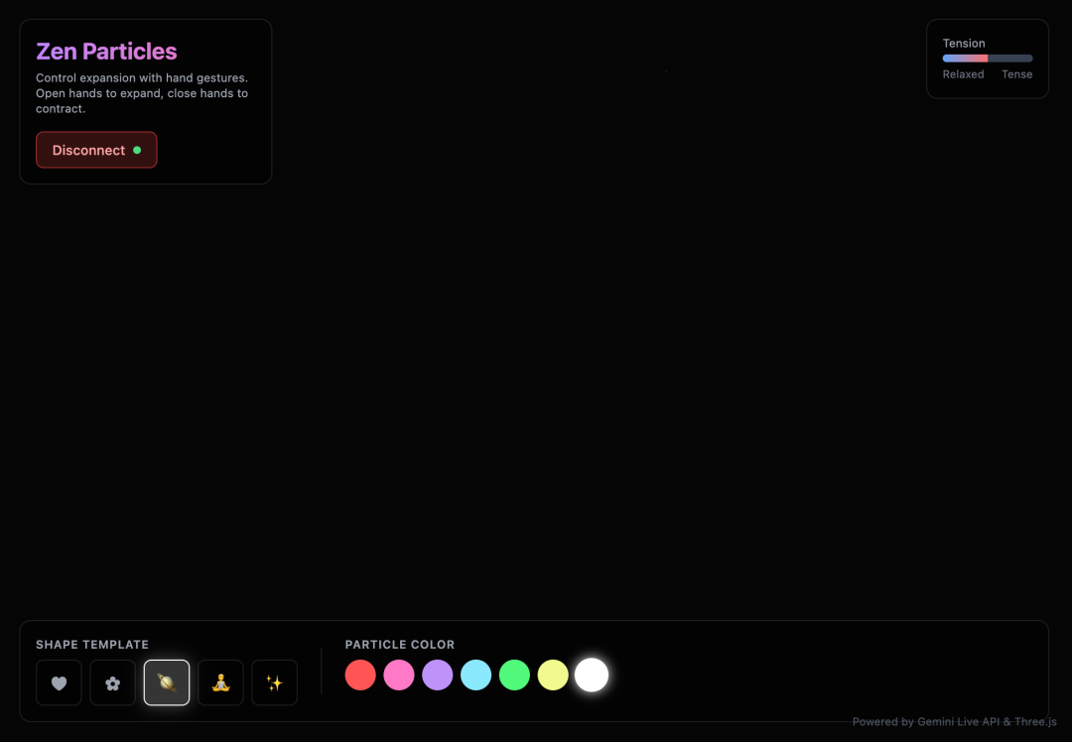Pick the purple particle color swatch
This screenshot has width=1072, height=742.
438,676
